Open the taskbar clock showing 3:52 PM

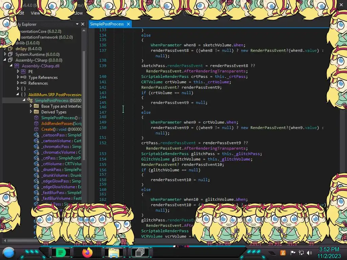pos(329,253)
